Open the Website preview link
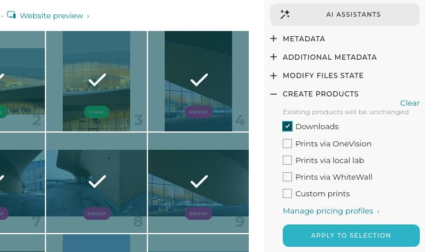Screen dimensions: 425x252 [51, 15]
